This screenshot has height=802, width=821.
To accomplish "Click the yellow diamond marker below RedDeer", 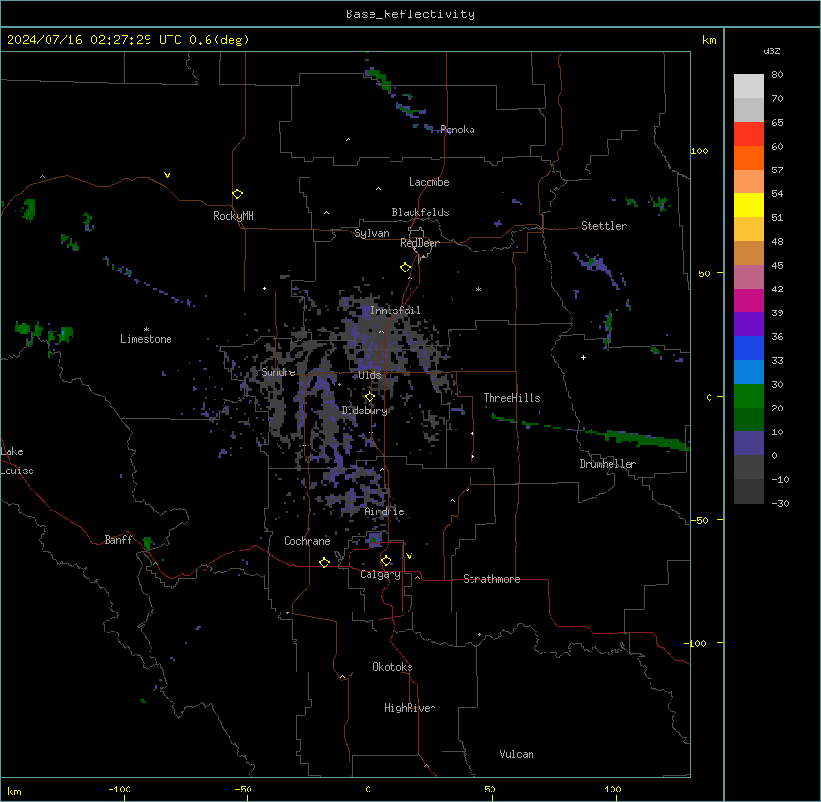I will coord(405,268).
